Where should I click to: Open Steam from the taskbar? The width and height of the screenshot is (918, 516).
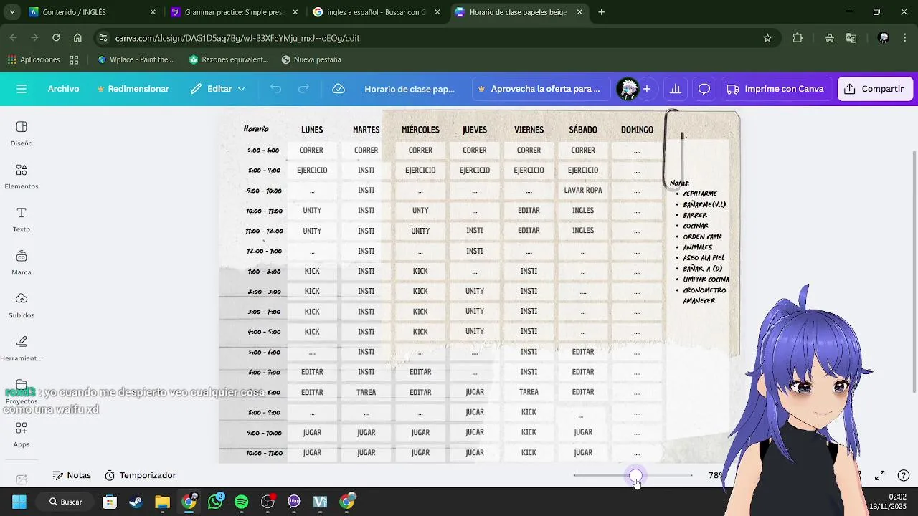pyautogui.click(x=136, y=502)
